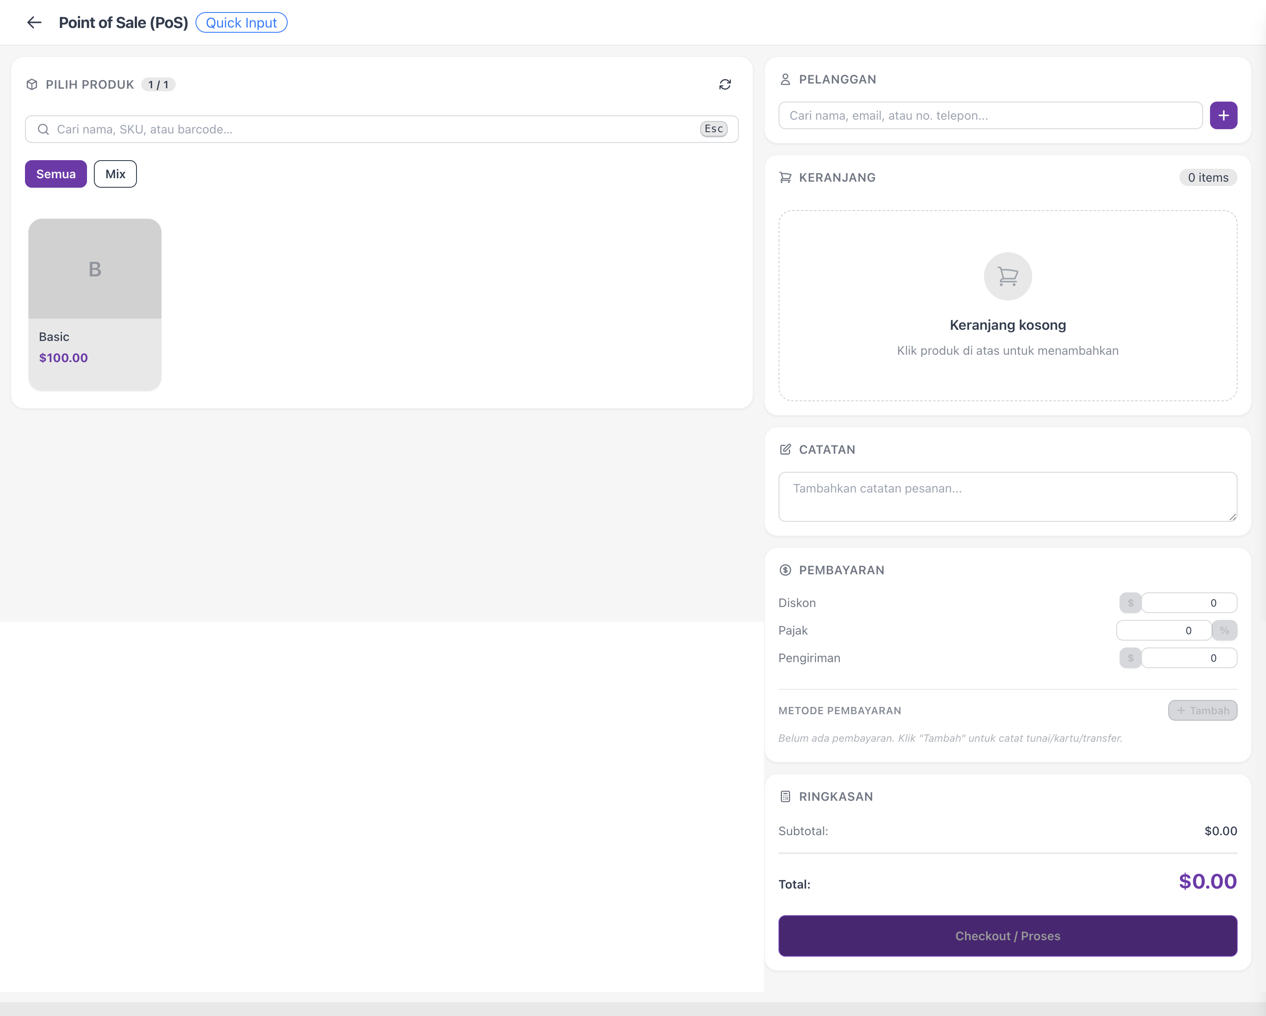Add payment method with Tambah button
This screenshot has width=1266, height=1016.
pos(1203,710)
